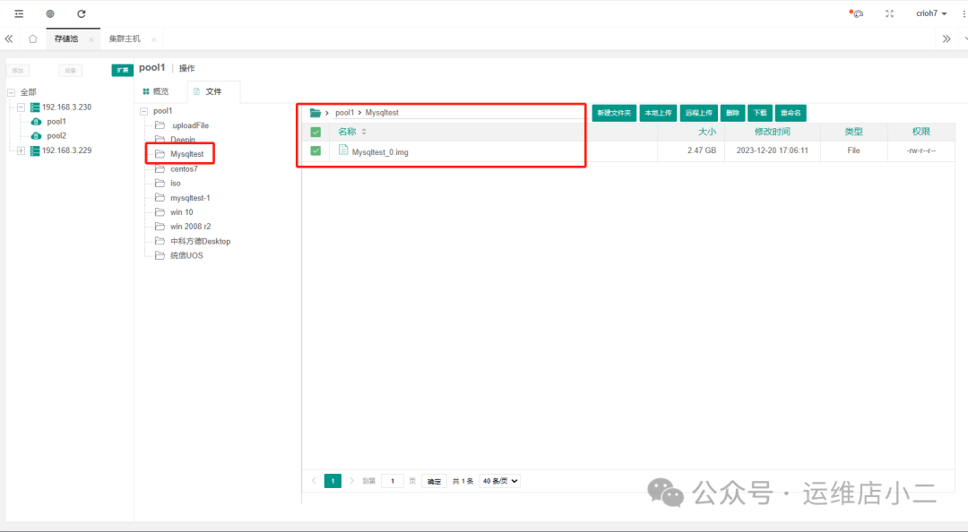Click the folder icon beside mysqltest-1
The image size is (968, 532).
(160, 198)
